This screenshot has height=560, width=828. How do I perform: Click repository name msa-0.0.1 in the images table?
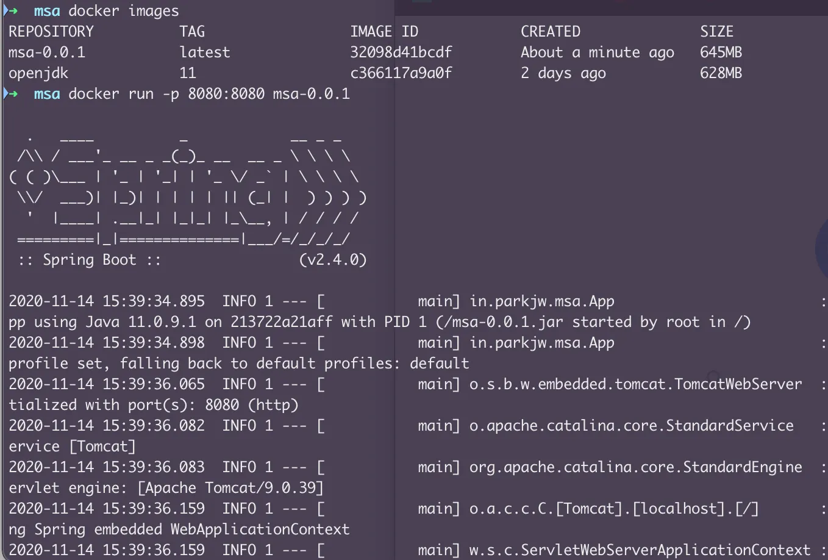47,52
